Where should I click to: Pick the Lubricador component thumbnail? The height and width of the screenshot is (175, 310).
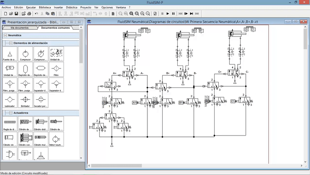[10, 100]
